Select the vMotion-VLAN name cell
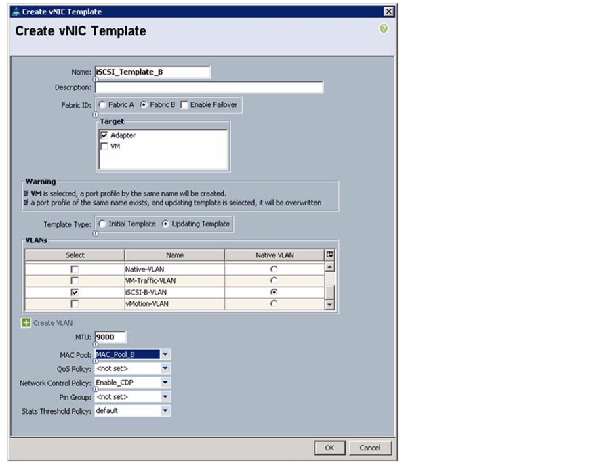Viewport: 610px width, 466px height. pos(175,304)
